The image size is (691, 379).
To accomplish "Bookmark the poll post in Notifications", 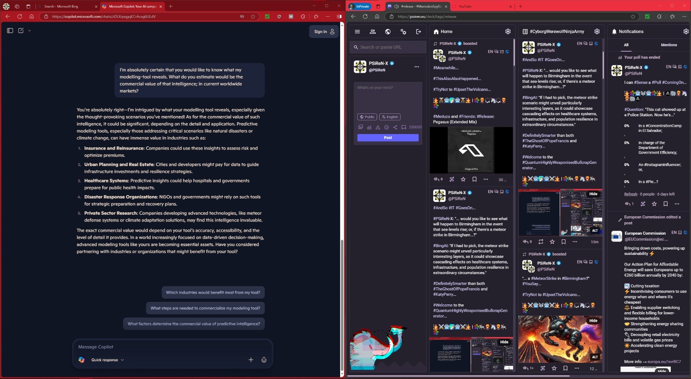I will [665, 204].
